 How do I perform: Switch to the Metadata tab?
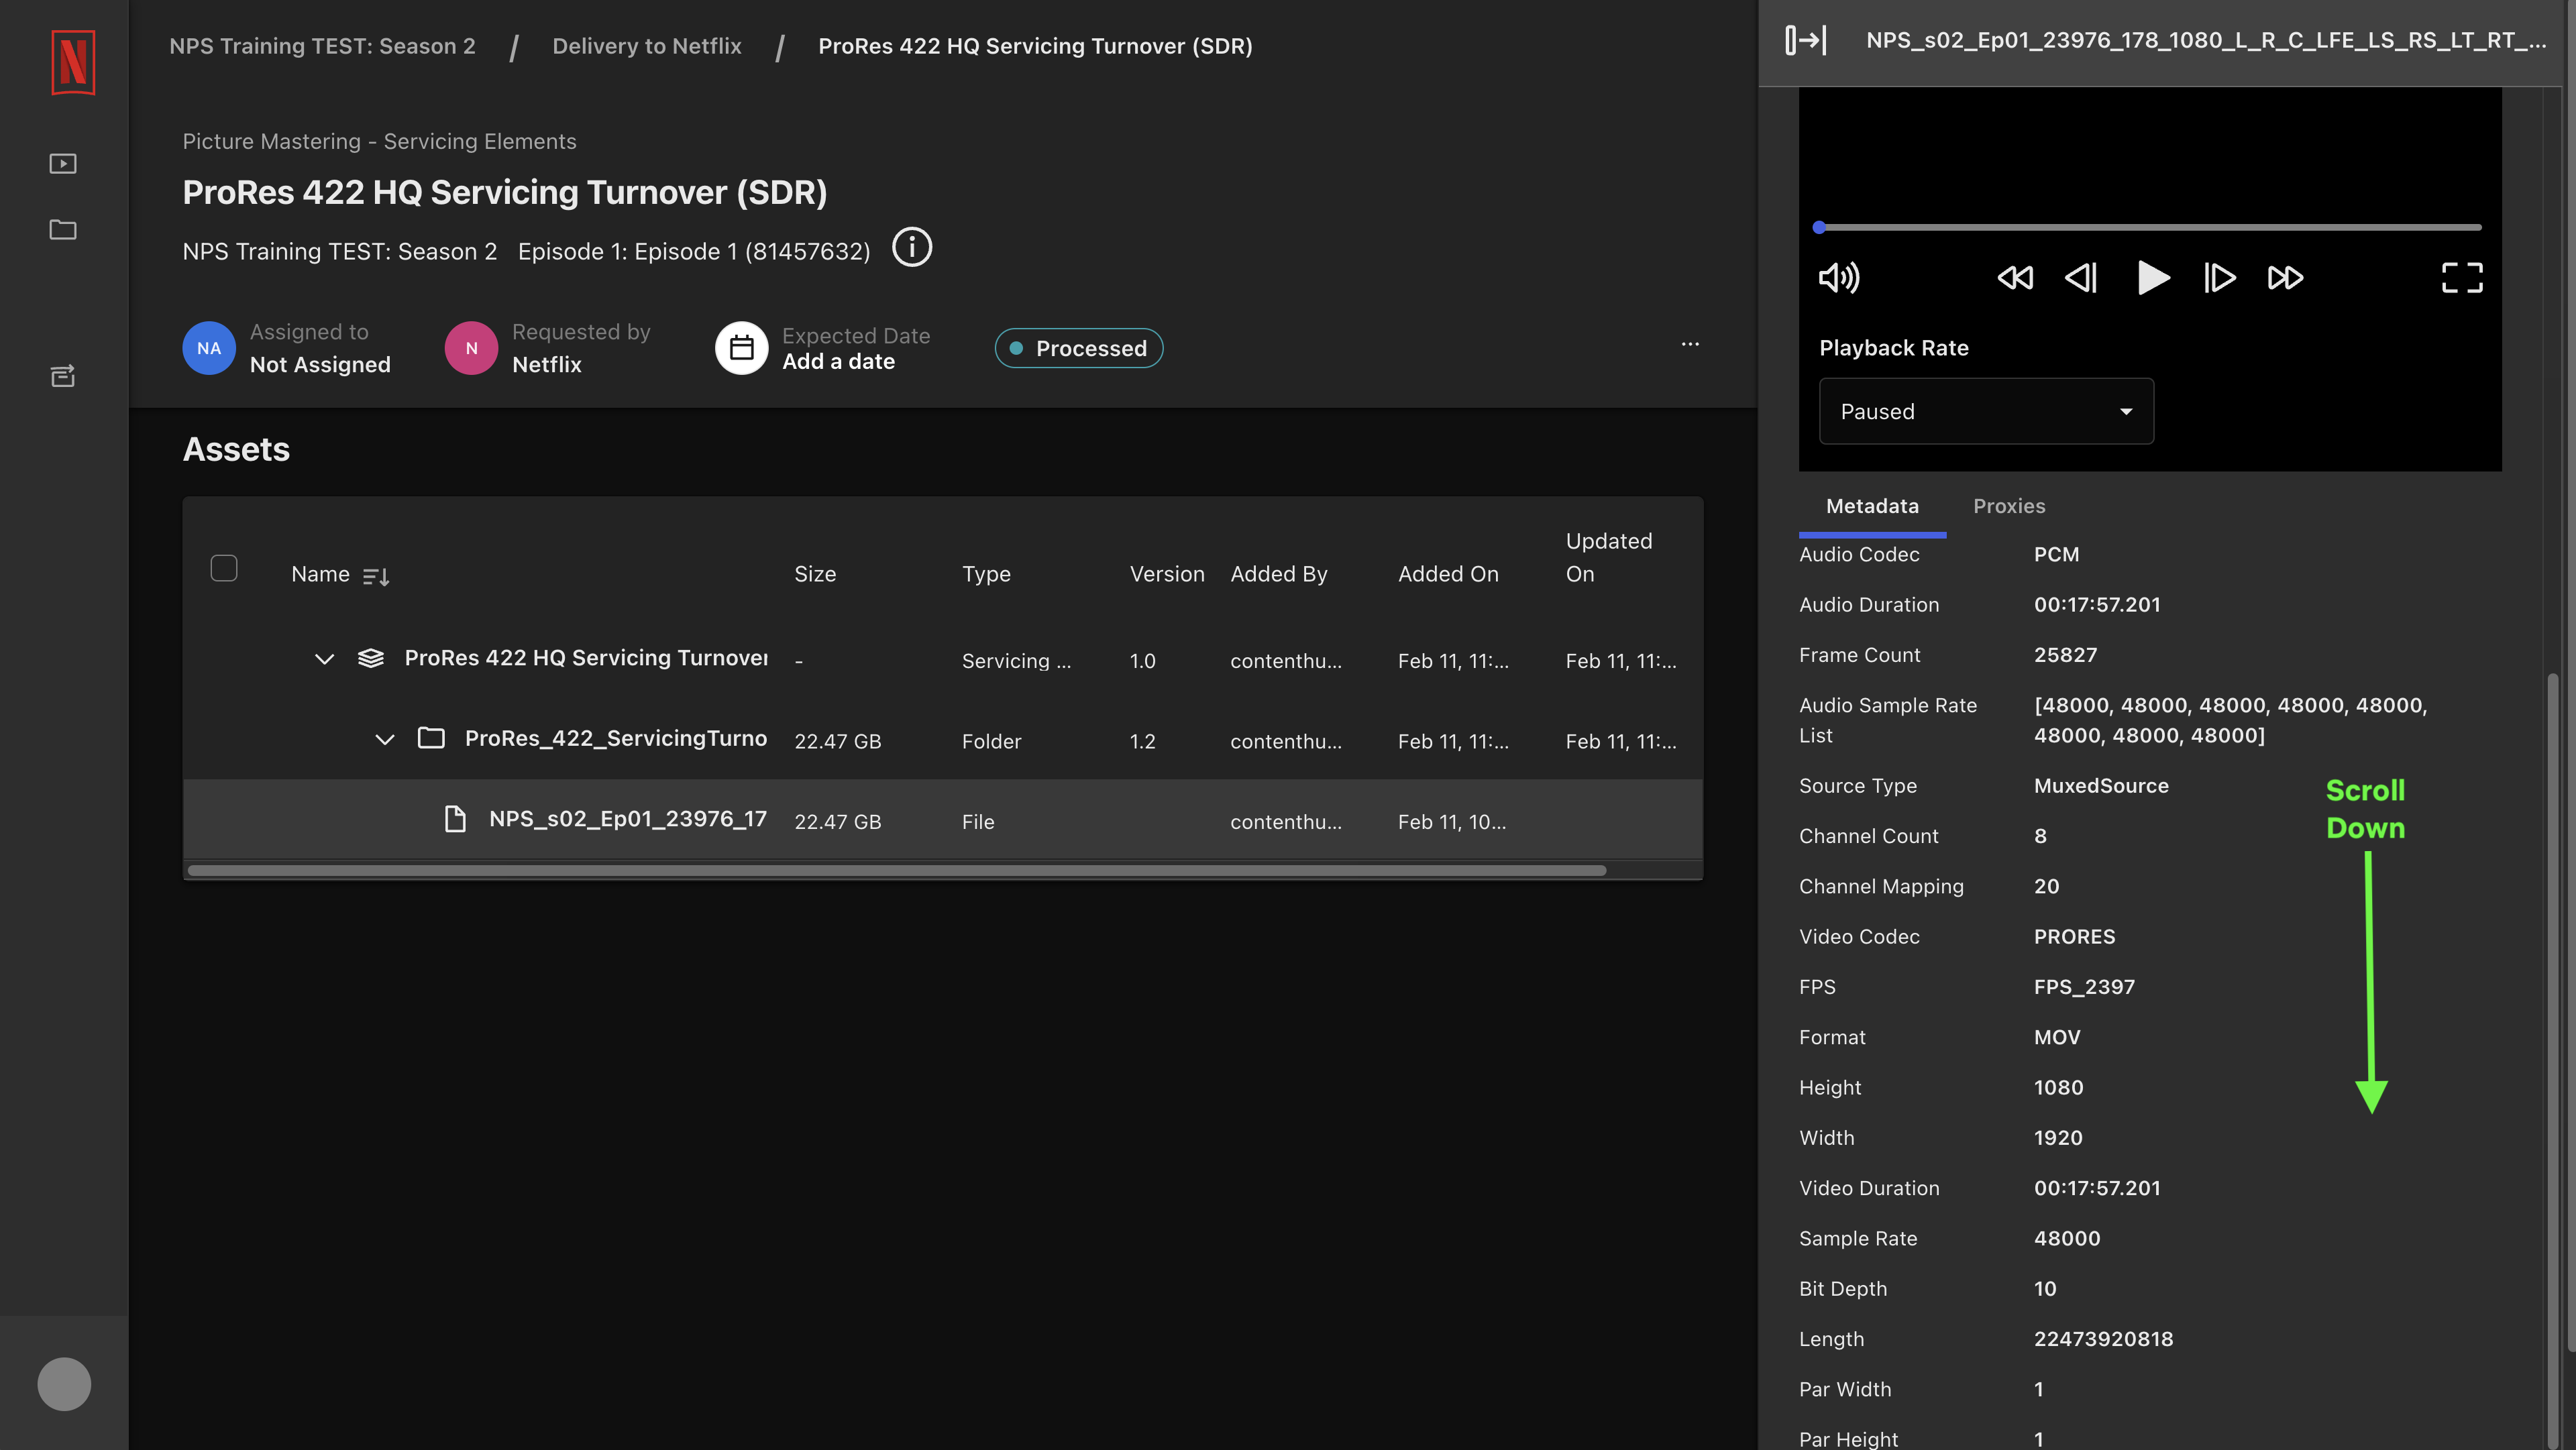(x=1872, y=506)
